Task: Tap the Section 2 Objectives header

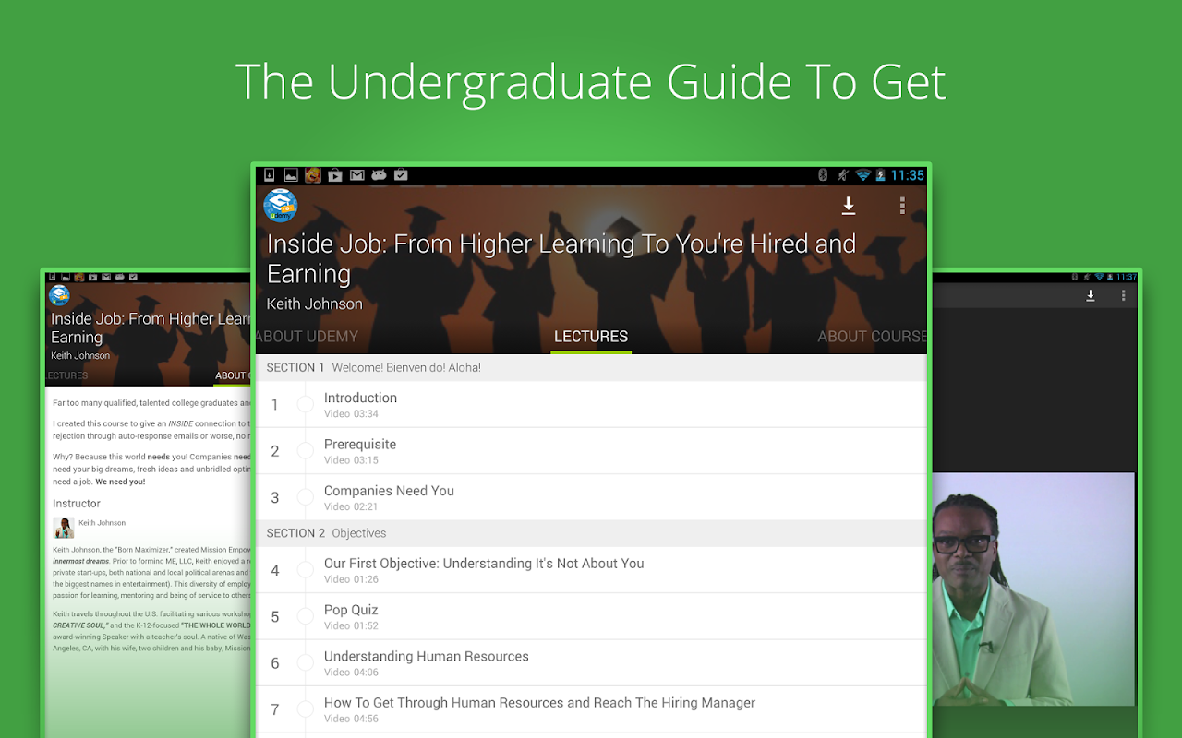Action: (x=591, y=533)
